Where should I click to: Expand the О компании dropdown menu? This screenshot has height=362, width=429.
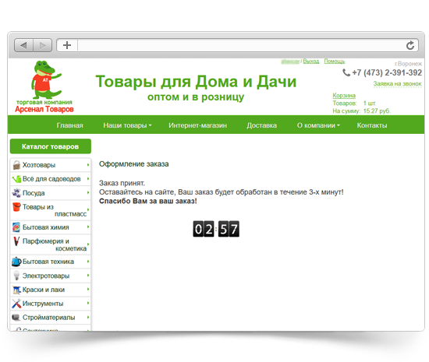click(x=318, y=125)
